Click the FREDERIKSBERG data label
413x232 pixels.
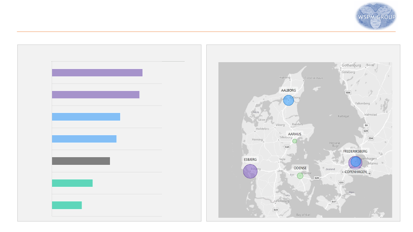coord(355,151)
